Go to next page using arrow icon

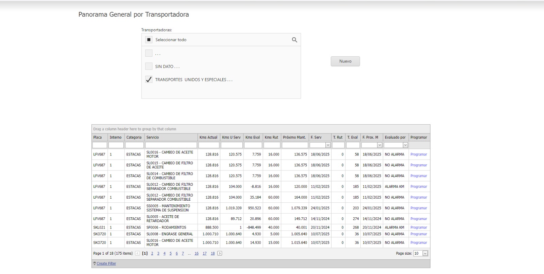click(x=220, y=253)
